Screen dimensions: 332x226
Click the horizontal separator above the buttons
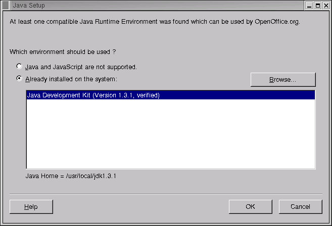click(166, 192)
